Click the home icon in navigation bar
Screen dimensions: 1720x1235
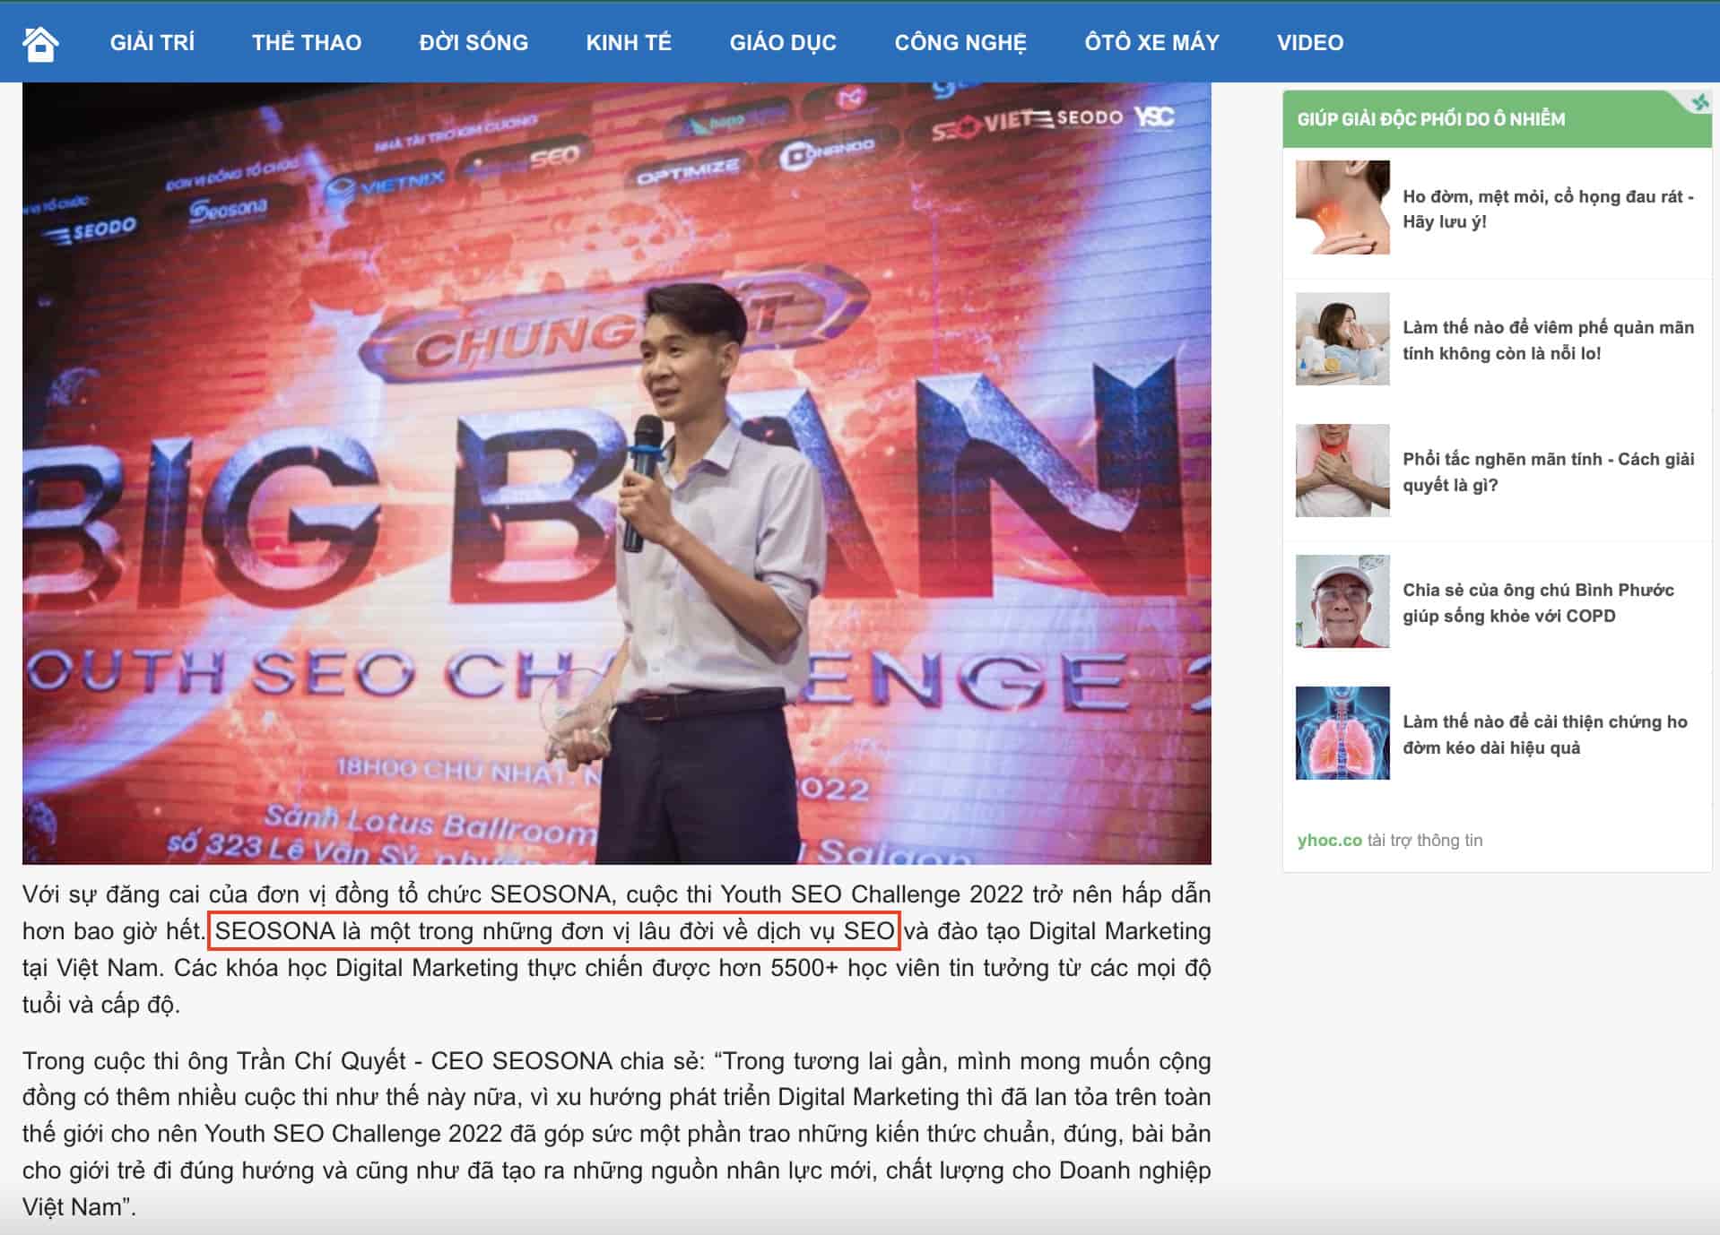pos(40,43)
